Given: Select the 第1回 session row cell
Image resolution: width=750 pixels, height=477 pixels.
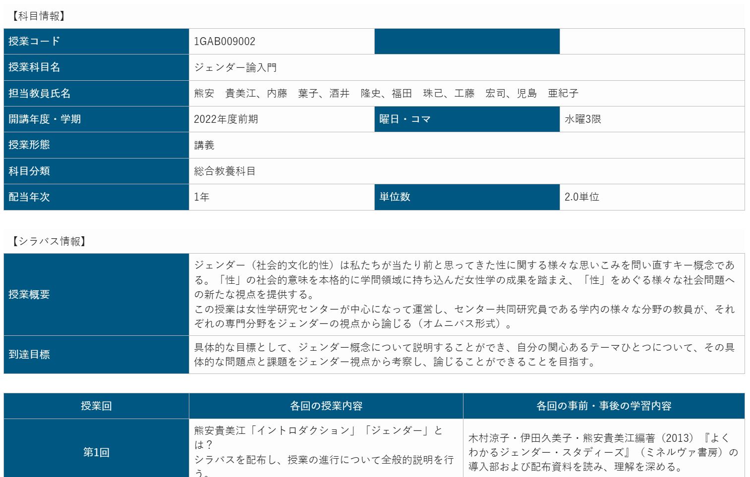Looking at the screenshot, I should point(96,452).
